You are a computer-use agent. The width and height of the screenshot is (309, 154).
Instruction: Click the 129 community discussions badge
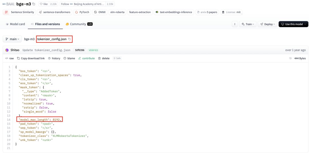point(90,24)
